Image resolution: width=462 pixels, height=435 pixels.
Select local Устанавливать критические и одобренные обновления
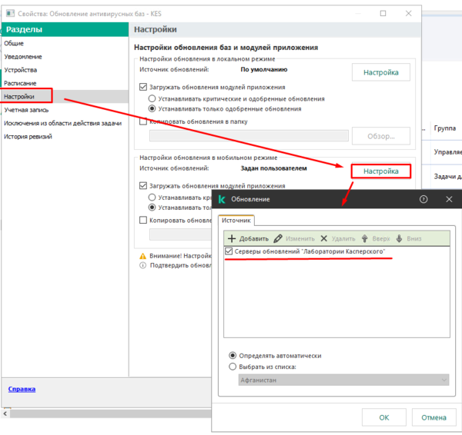(x=152, y=98)
